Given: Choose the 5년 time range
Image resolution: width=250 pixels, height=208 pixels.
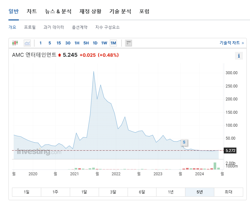Looking at the screenshot, I should click(200, 192).
